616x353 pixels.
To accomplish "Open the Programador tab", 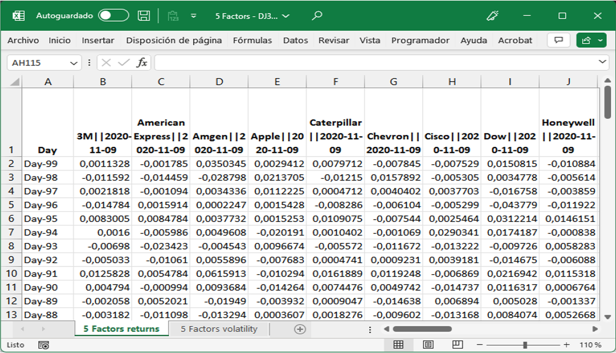I will coord(420,40).
